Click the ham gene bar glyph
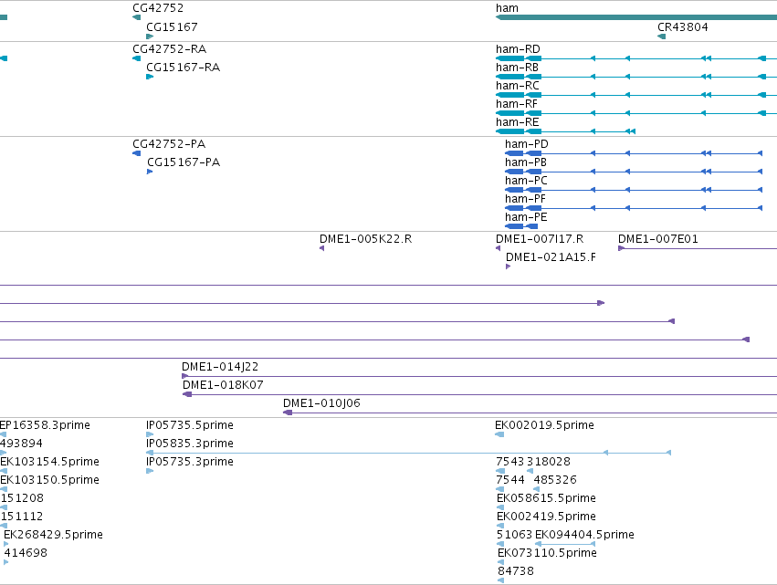777x585 pixels. pos(636,17)
